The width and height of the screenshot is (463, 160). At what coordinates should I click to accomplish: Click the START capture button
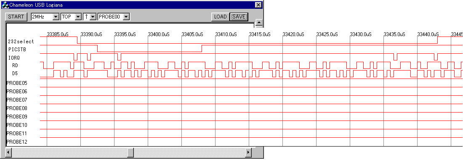16,17
